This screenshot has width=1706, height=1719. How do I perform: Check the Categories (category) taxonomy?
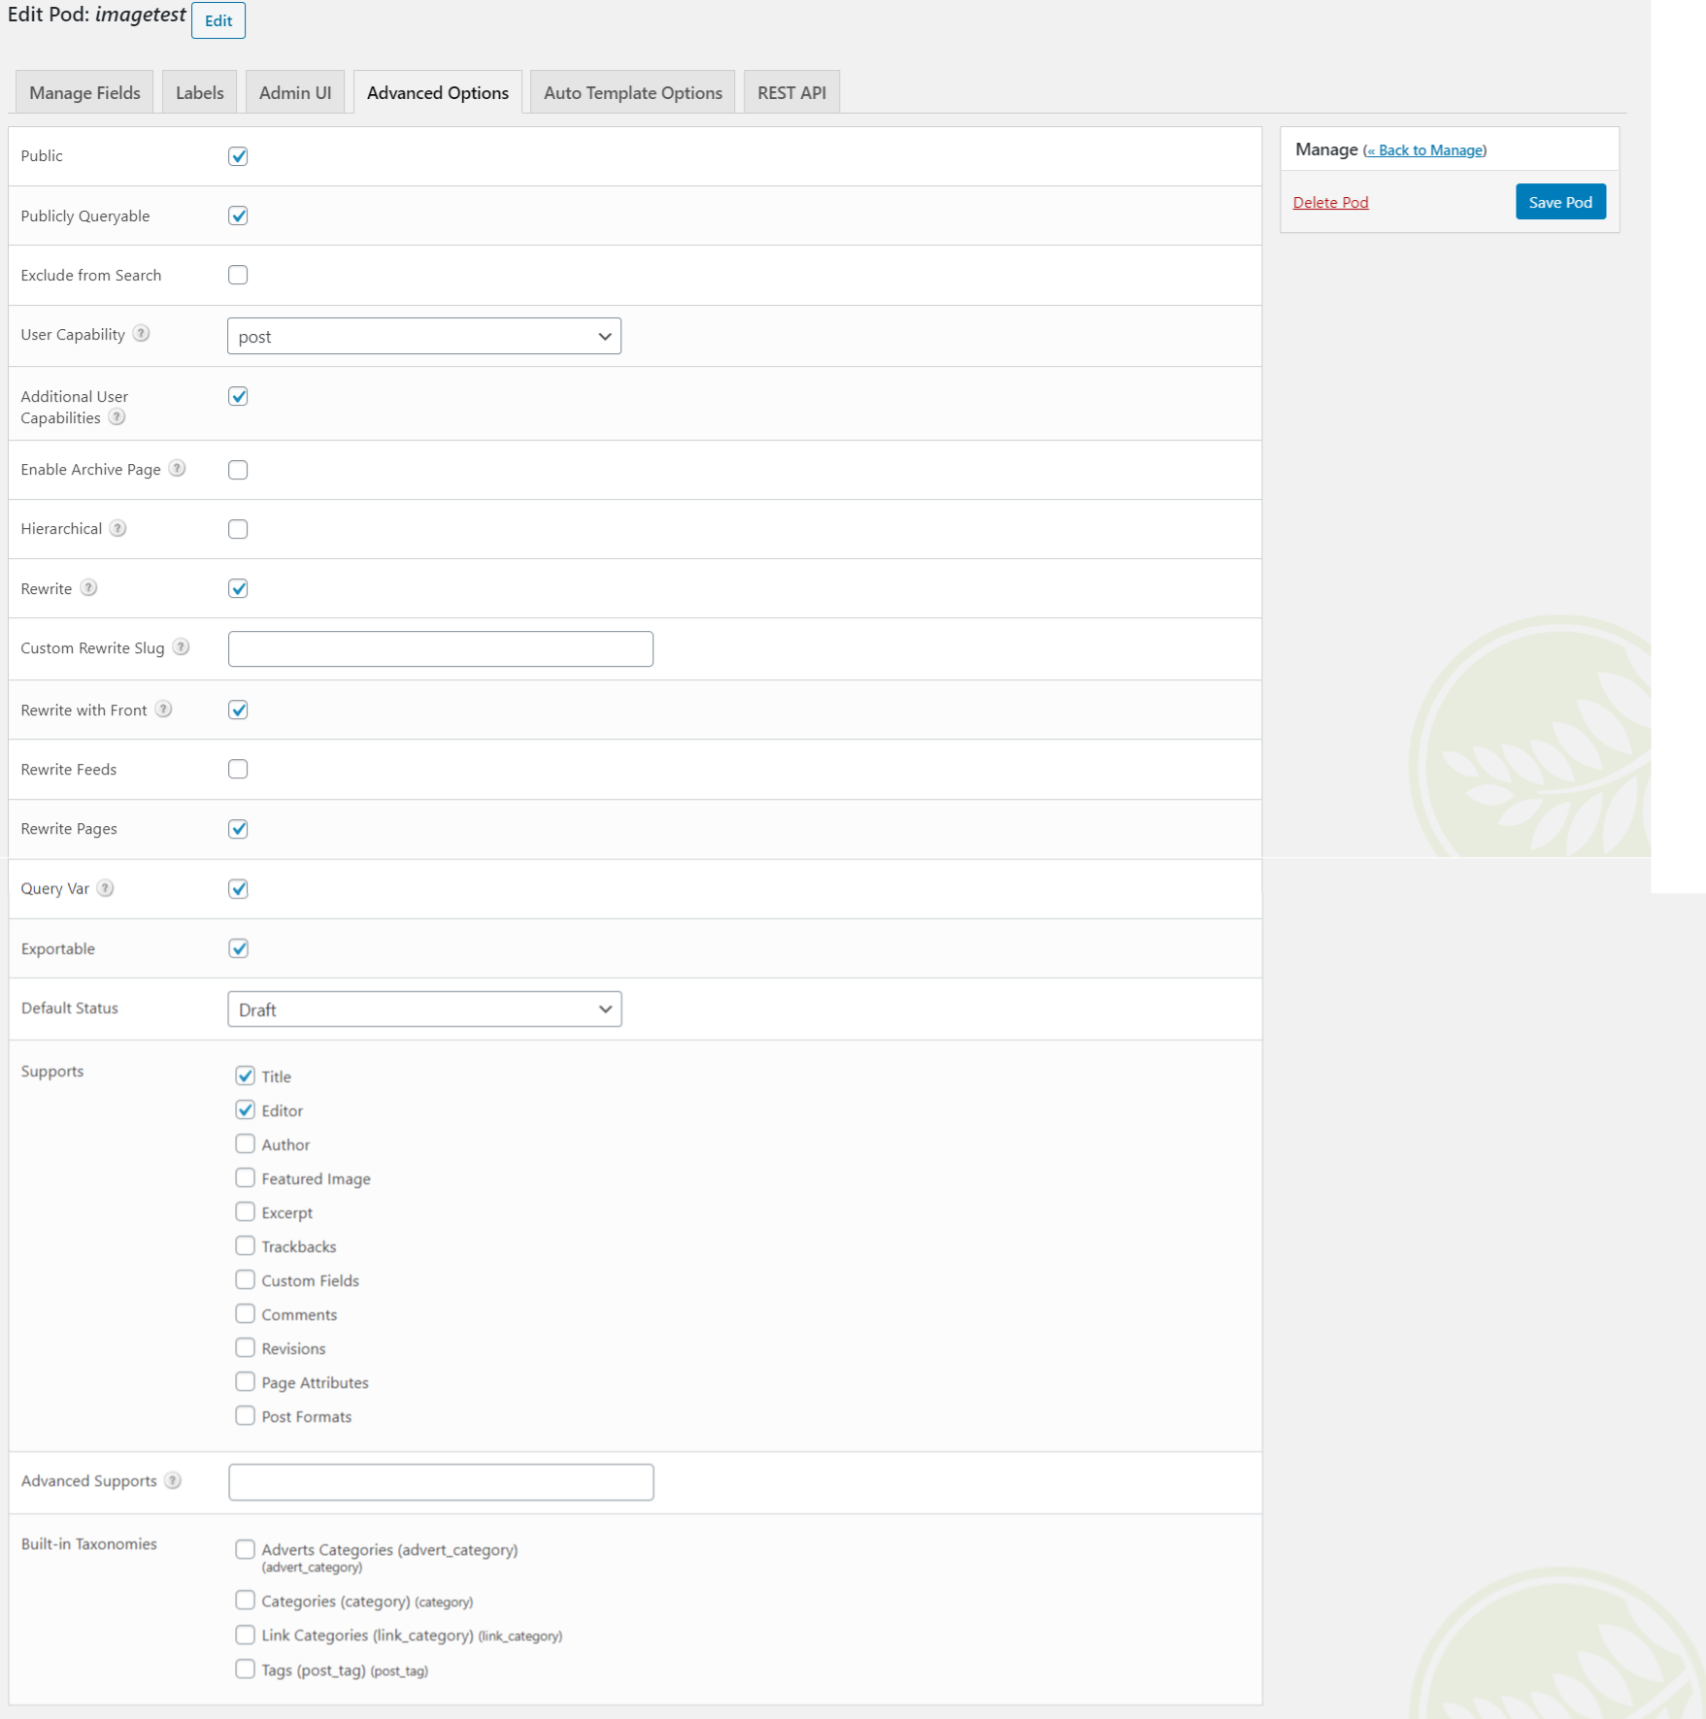click(x=245, y=1600)
